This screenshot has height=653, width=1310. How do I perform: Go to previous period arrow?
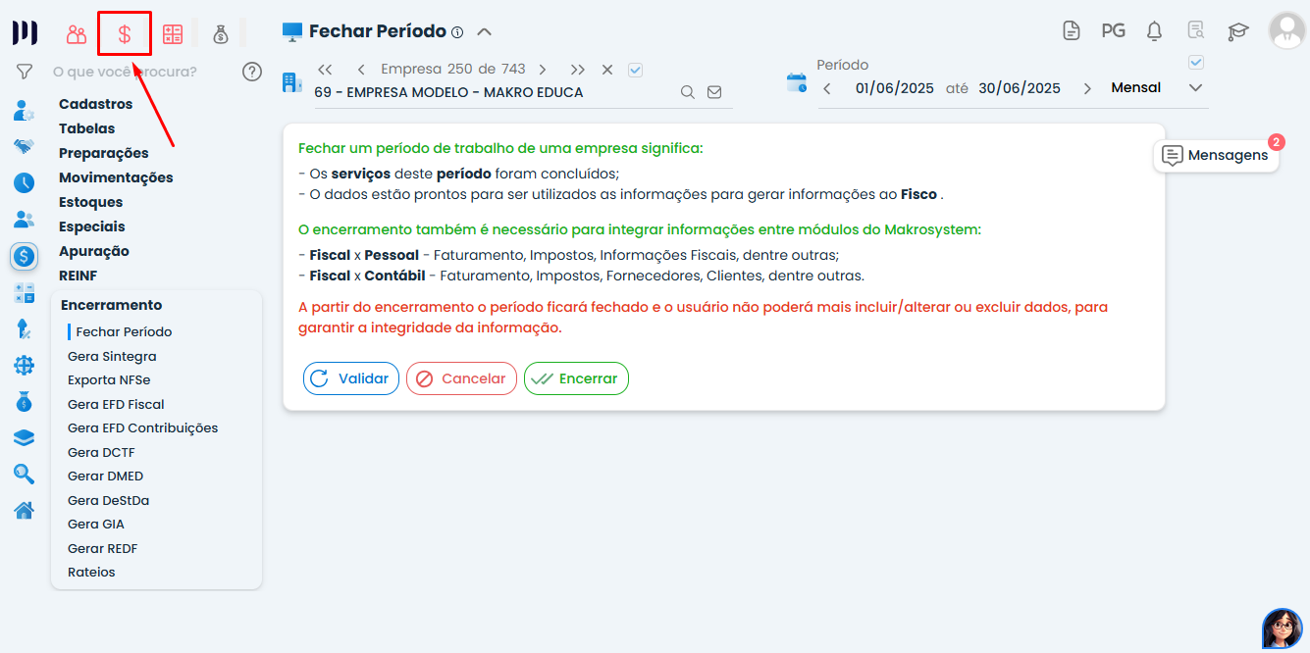pos(826,88)
